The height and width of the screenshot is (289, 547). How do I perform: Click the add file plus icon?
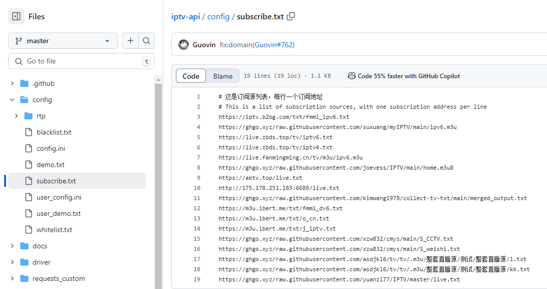coord(131,41)
